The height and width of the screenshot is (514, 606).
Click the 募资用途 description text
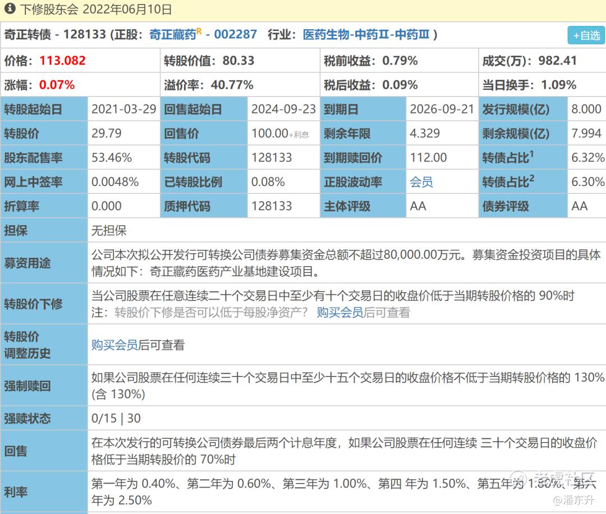(x=346, y=263)
